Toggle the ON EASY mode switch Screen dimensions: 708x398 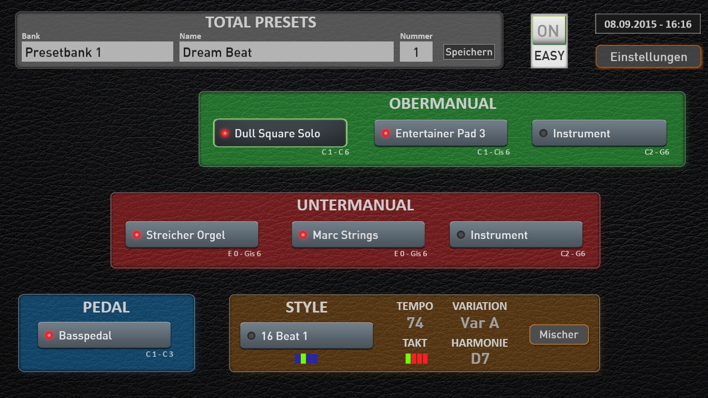[x=549, y=41]
